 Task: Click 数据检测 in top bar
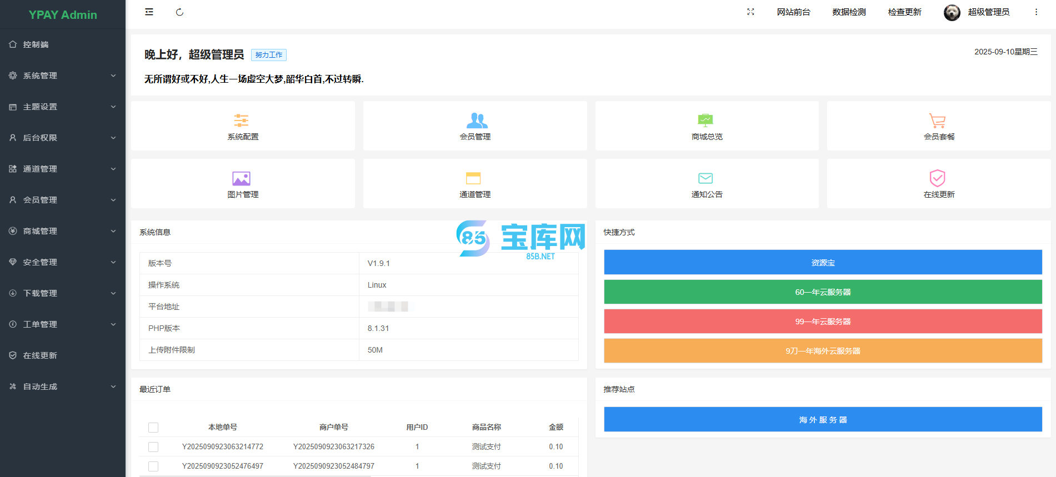coord(849,12)
